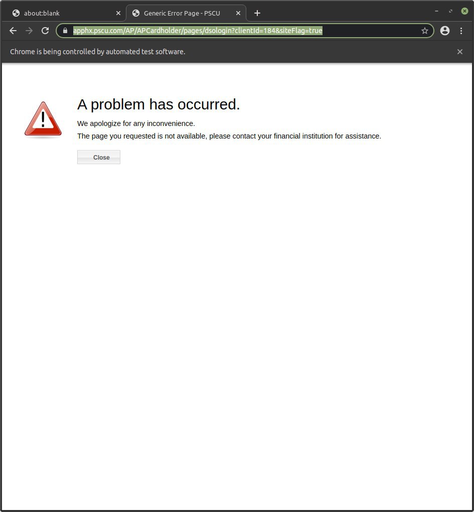474x512 pixels.
Task: Close the about:blank tab
Action: 118,13
